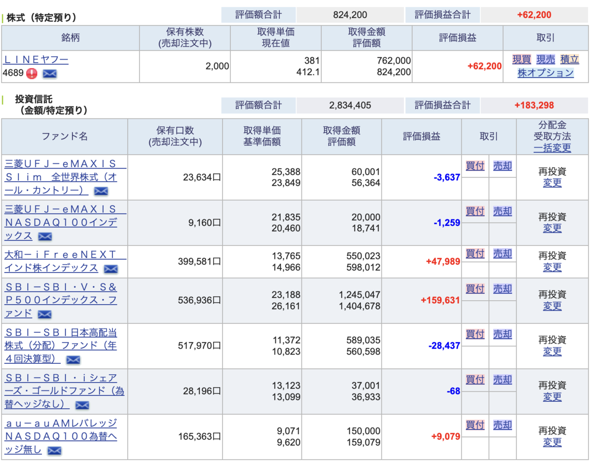
Task: Click 売却 for eMAXIS Slim 全世界株式
Action: (503, 166)
